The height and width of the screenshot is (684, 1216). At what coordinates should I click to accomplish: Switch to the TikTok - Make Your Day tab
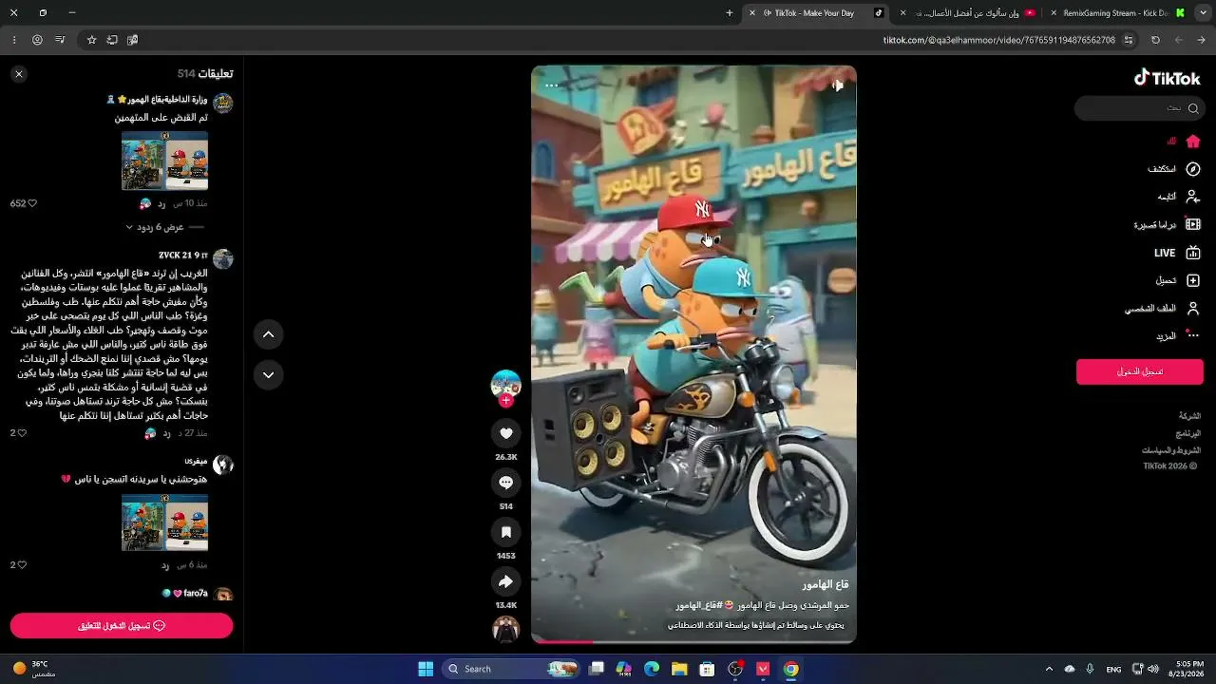coord(818,13)
